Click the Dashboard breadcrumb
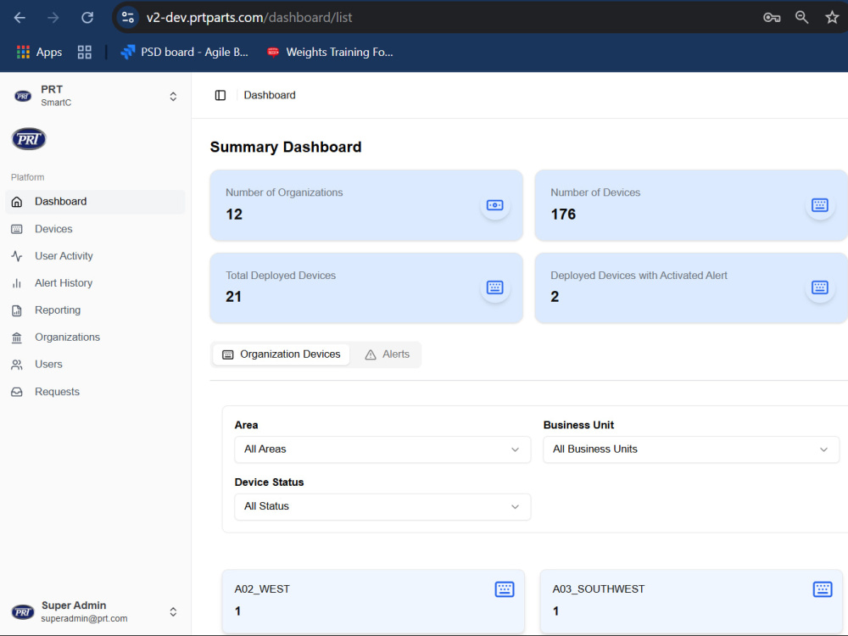 pos(270,95)
